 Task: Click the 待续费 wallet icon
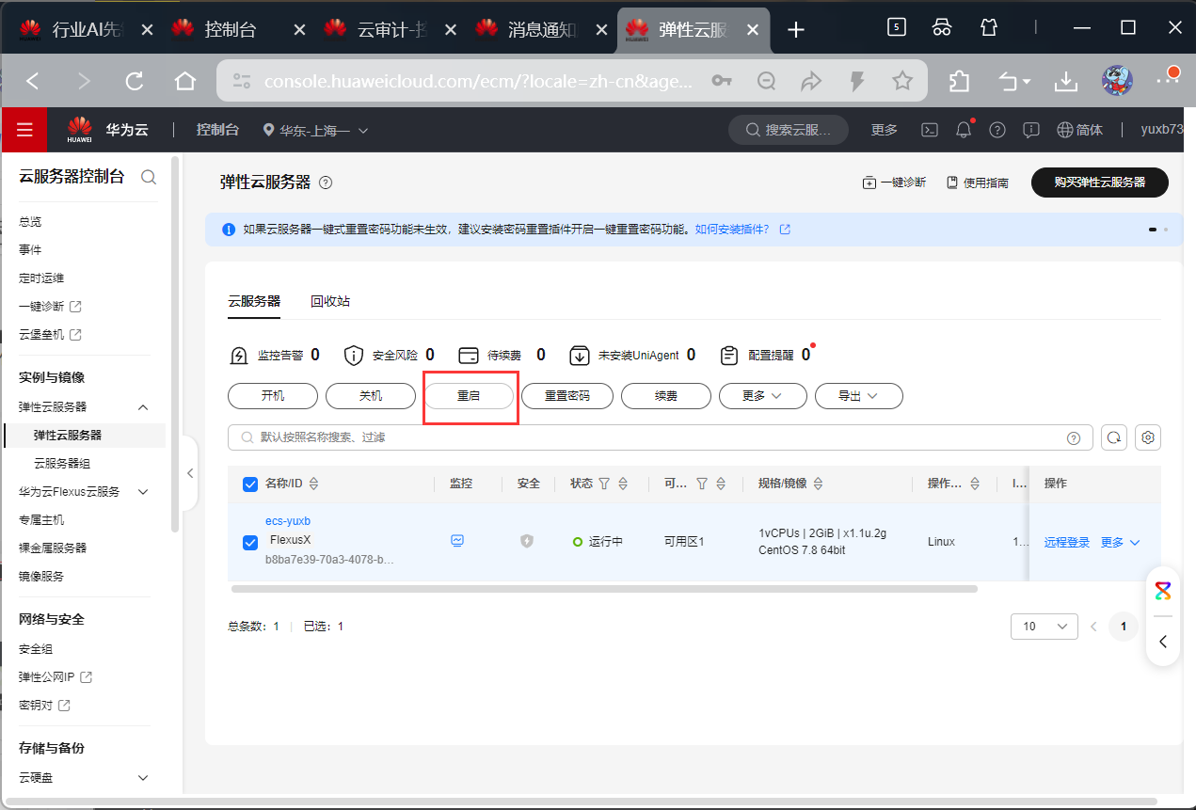point(469,356)
